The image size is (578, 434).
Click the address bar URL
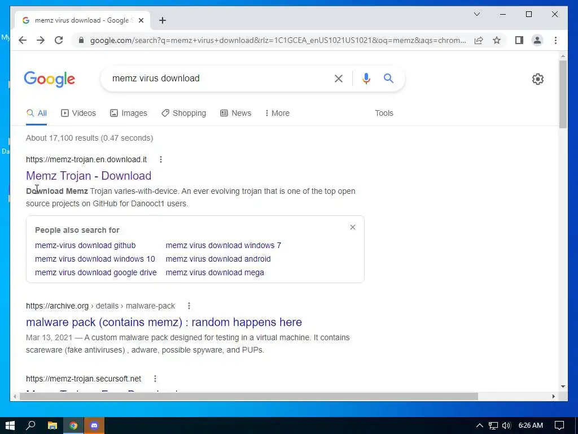[x=278, y=40]
